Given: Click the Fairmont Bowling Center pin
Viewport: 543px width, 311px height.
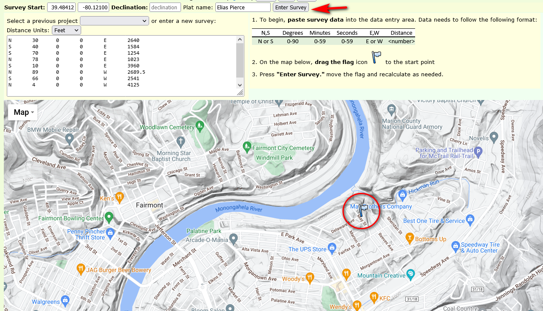Looking at the screenshot, I should (x=109, y=217).
